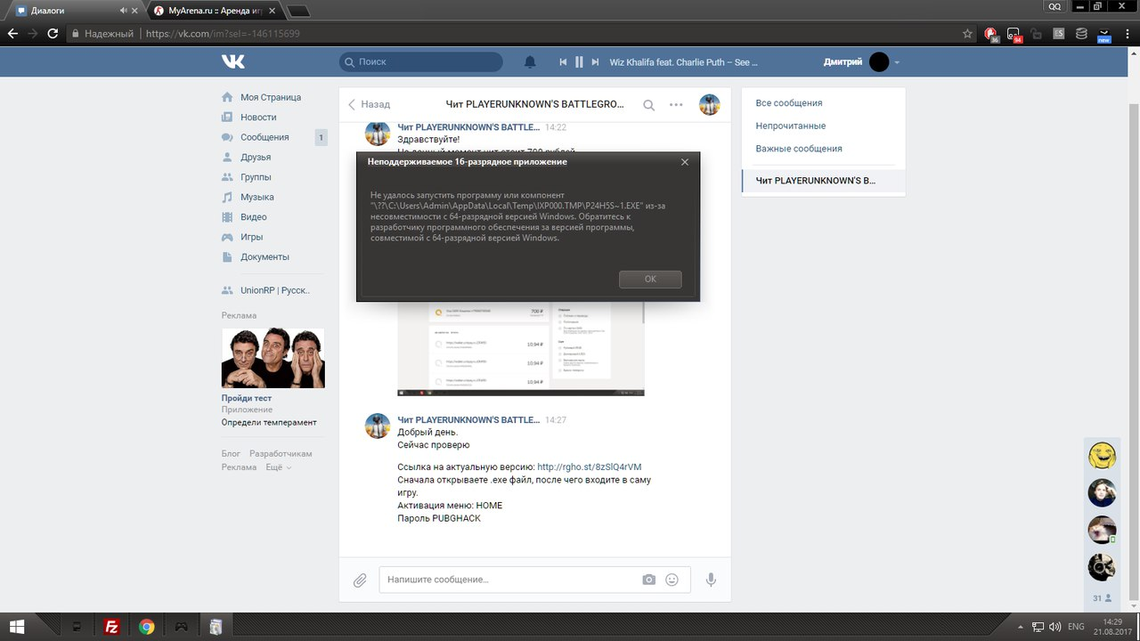Screen dimensions: 1140x641
Task: Go to Сообщения in left sidebar
Action: [265, 137]
